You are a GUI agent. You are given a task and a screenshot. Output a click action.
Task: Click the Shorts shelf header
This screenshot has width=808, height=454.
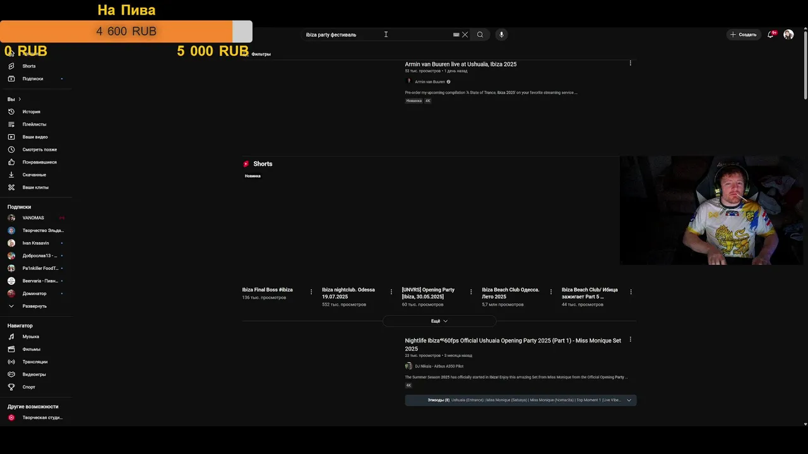[258, 164]
